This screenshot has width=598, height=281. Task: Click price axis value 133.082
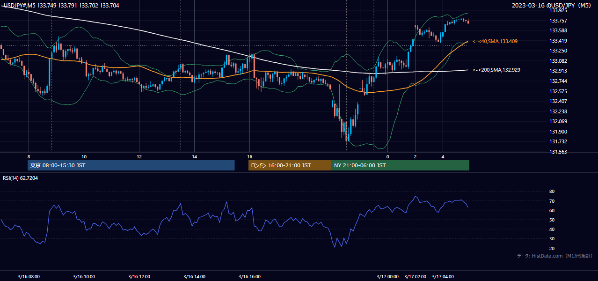[x=558, y=61]
